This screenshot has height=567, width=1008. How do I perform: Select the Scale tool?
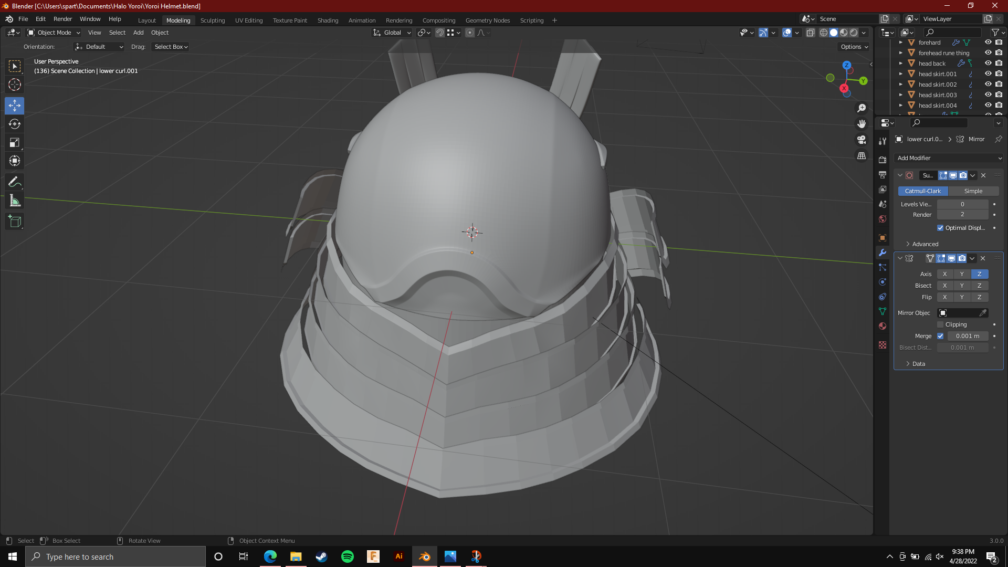pos(15,143)
